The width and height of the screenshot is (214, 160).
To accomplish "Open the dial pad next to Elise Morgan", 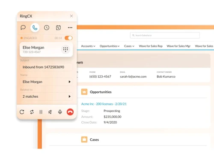I will click(65, 49).
